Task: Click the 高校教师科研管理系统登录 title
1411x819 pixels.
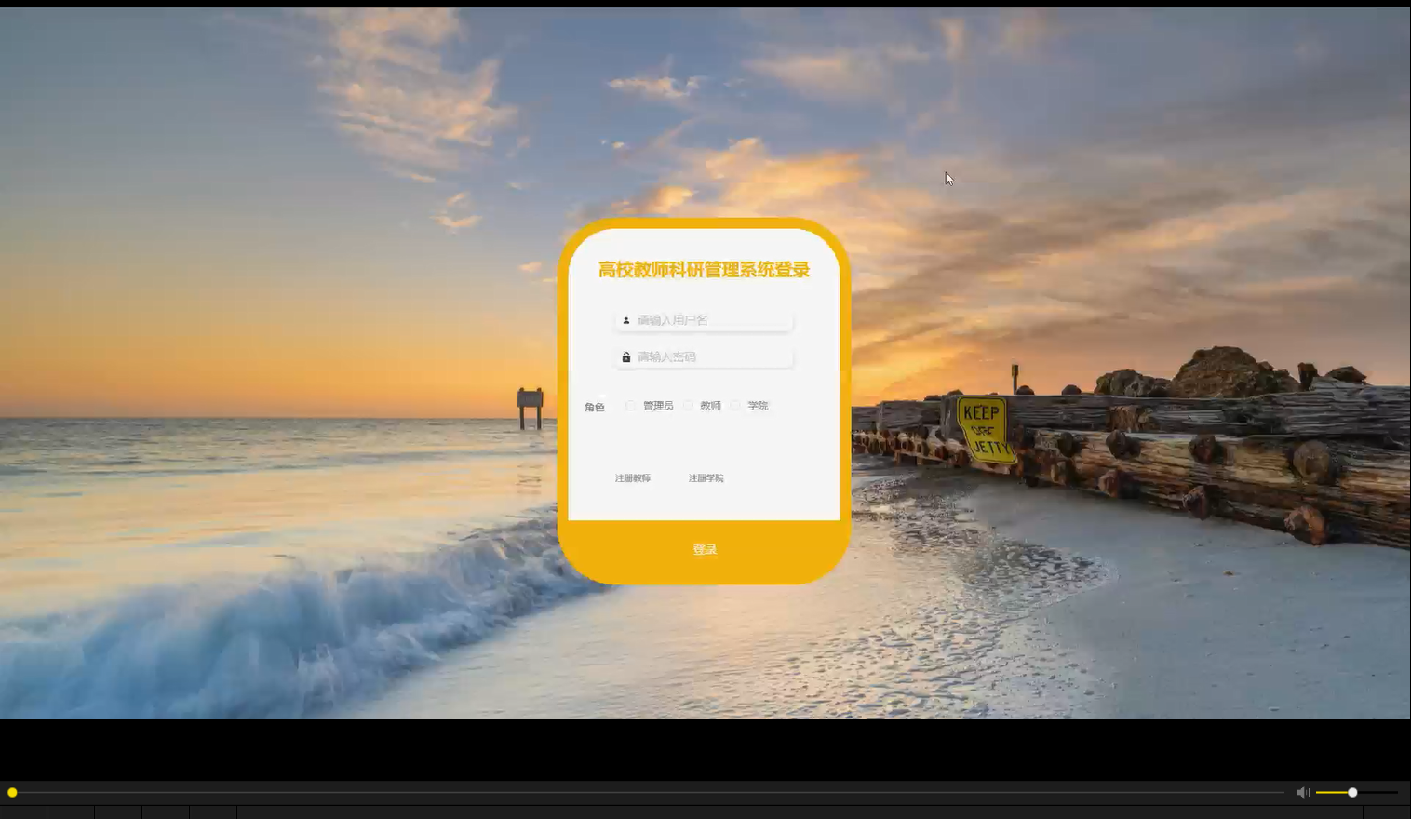Action: click(x=704, y=270)
